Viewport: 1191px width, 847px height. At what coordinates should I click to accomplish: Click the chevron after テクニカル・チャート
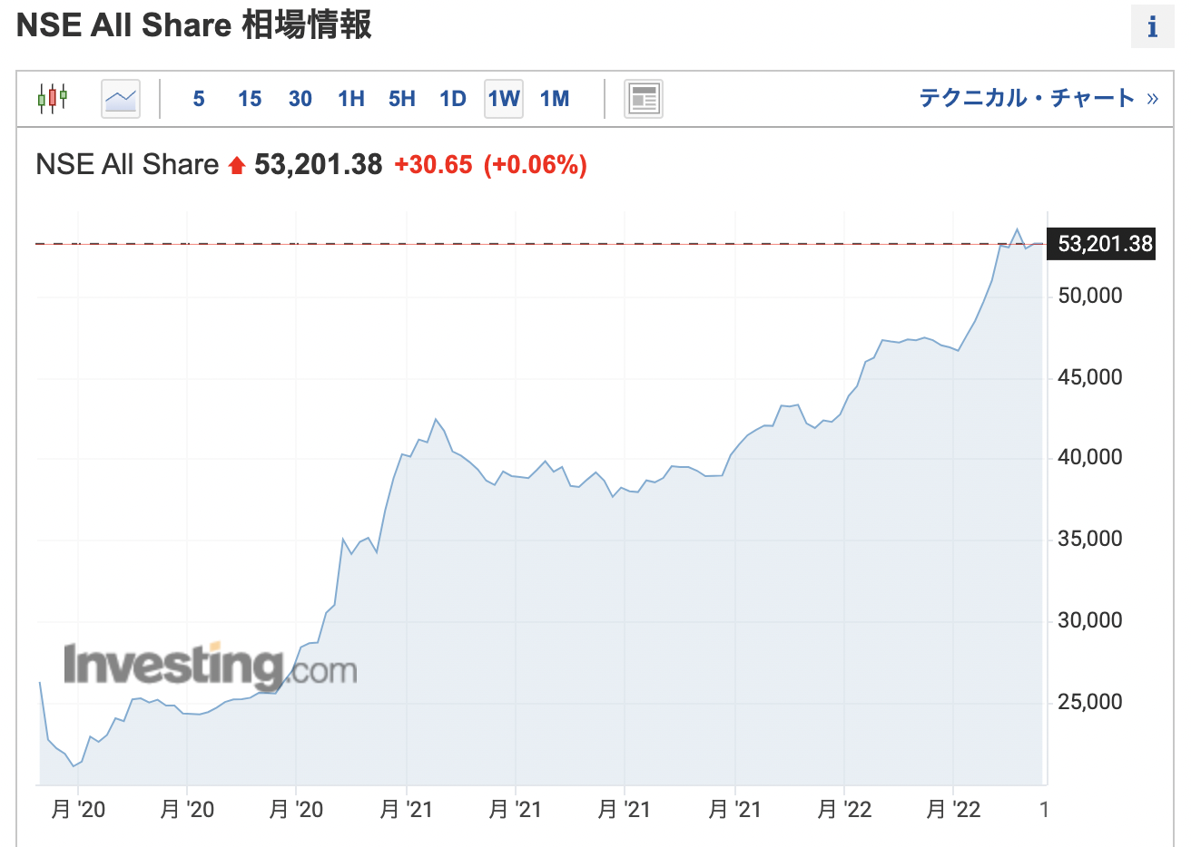click(1152, 99)
